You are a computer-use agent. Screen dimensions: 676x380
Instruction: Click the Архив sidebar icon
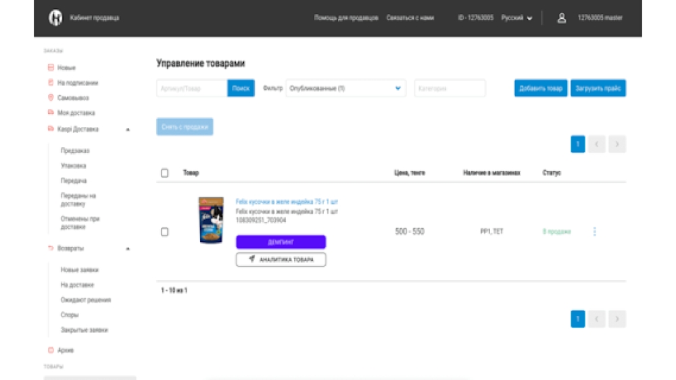51,350
